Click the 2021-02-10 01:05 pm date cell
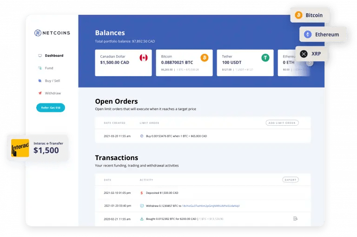Screen dimensions: 357x237 pos(117,193)
